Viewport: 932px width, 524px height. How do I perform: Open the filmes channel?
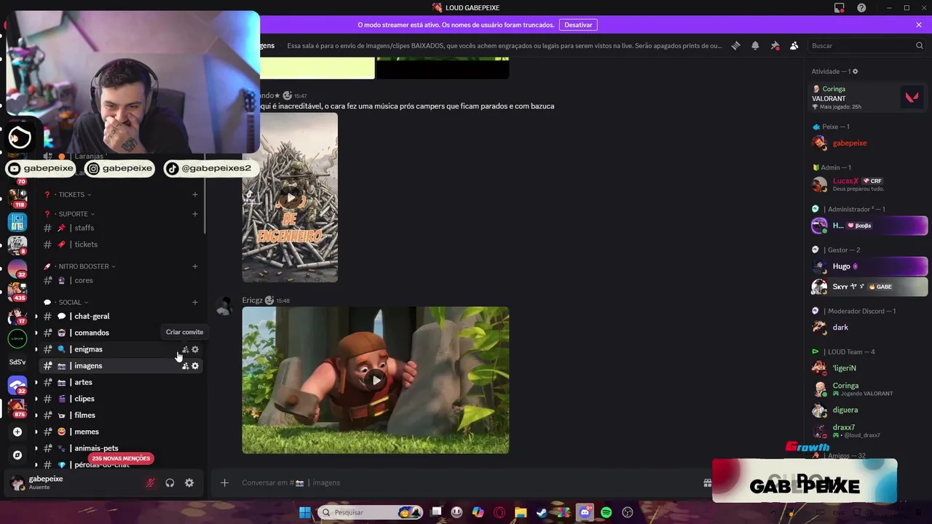120,415
